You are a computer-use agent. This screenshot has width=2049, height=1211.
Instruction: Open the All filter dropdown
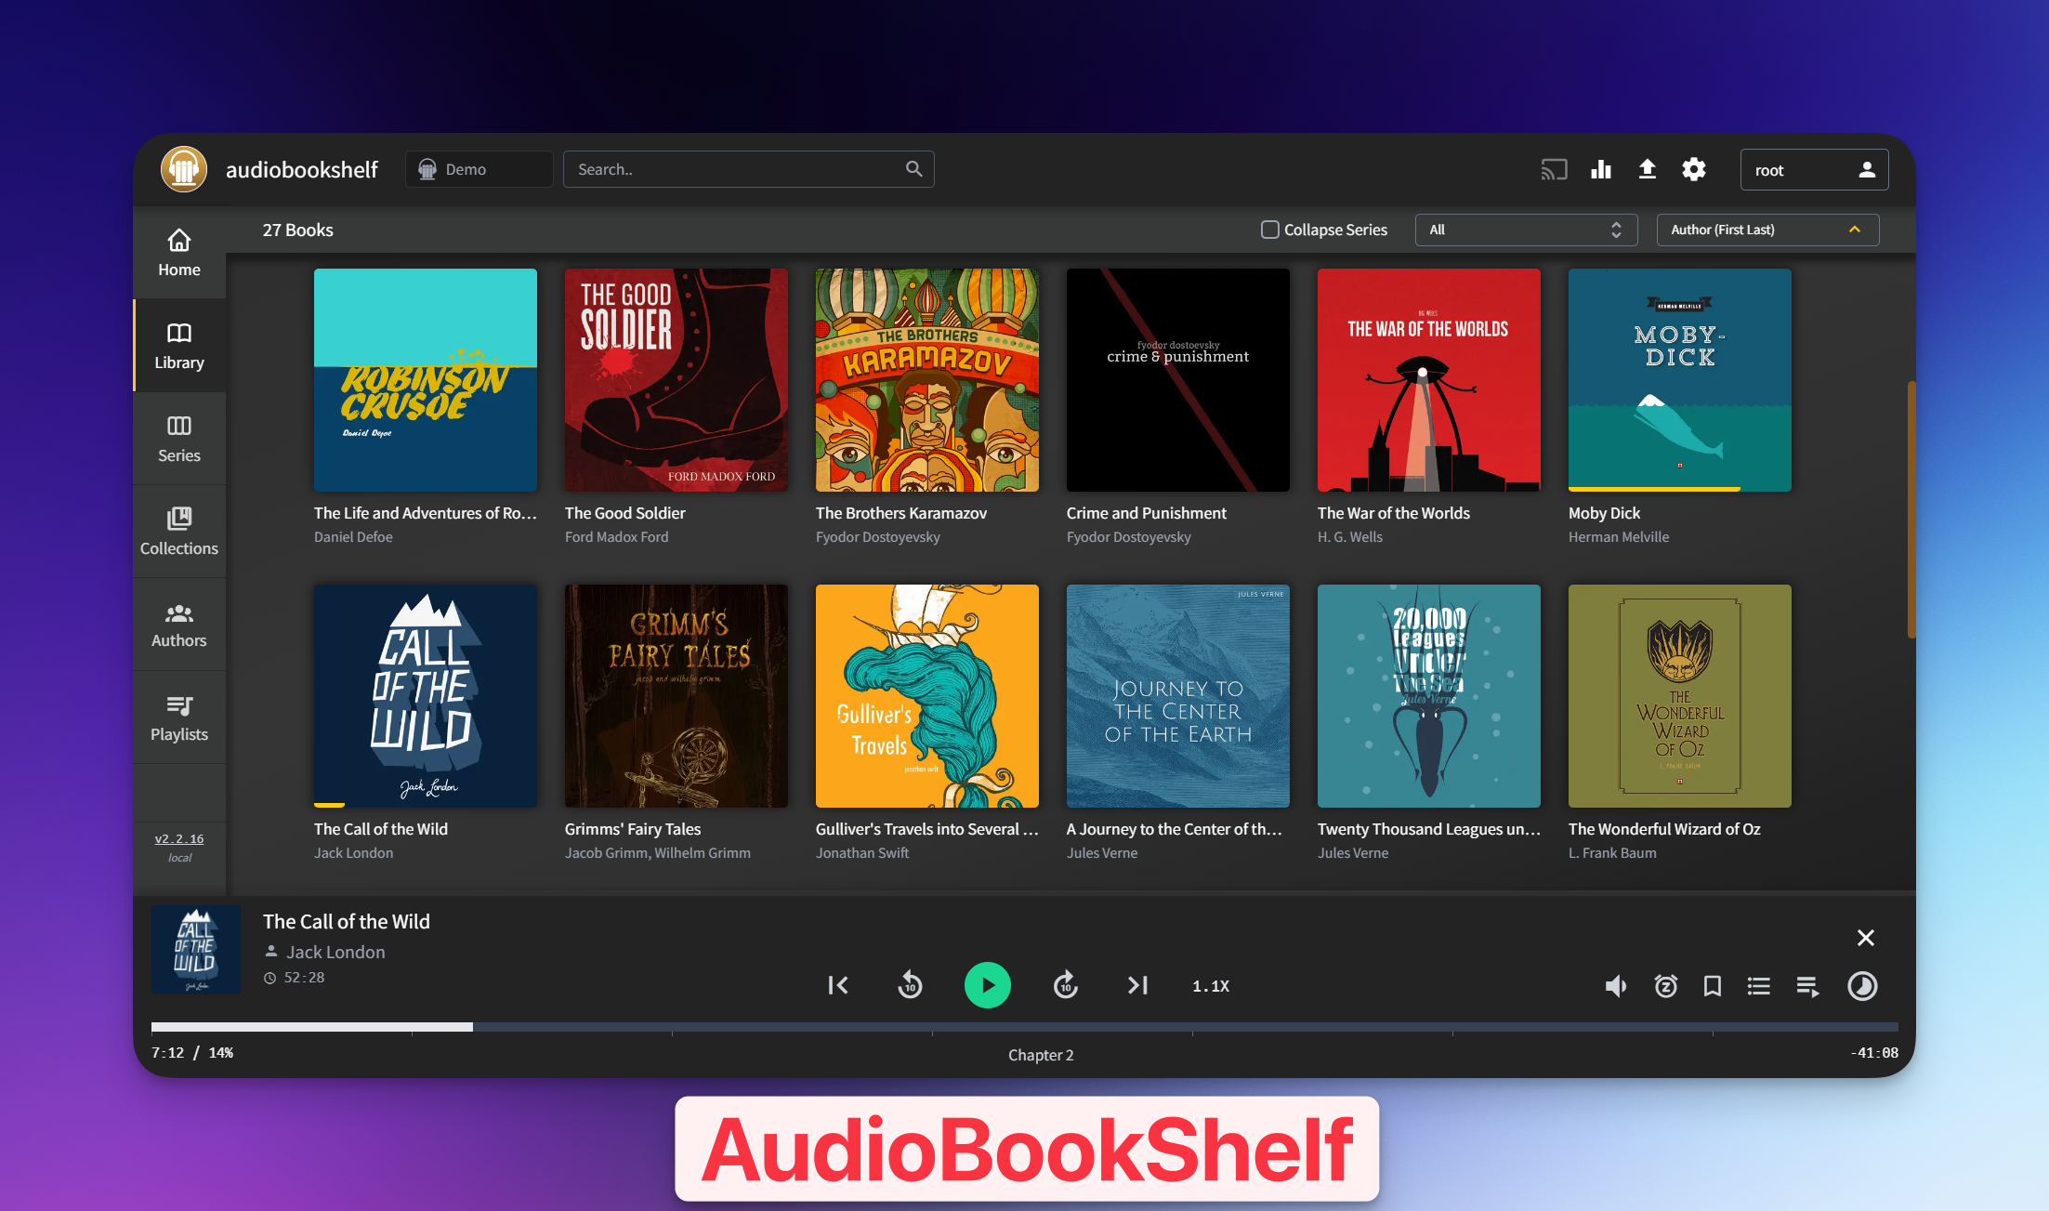pos(1525,230)
